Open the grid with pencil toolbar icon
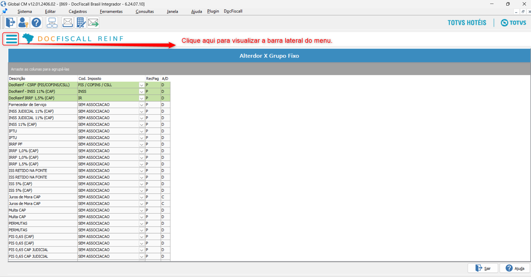Image resolution: width=531 pixels, height=277 pixels. (81, 23)
